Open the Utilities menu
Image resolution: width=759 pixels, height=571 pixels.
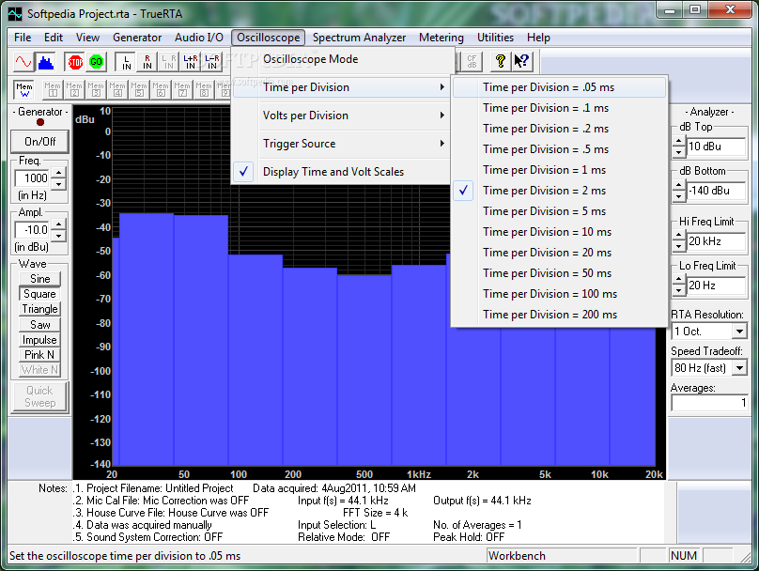pos(495,38)
